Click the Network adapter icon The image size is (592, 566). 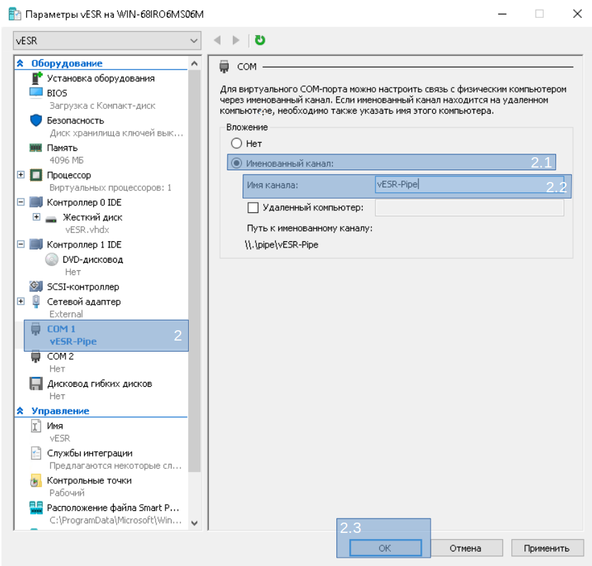pos(36,301)
